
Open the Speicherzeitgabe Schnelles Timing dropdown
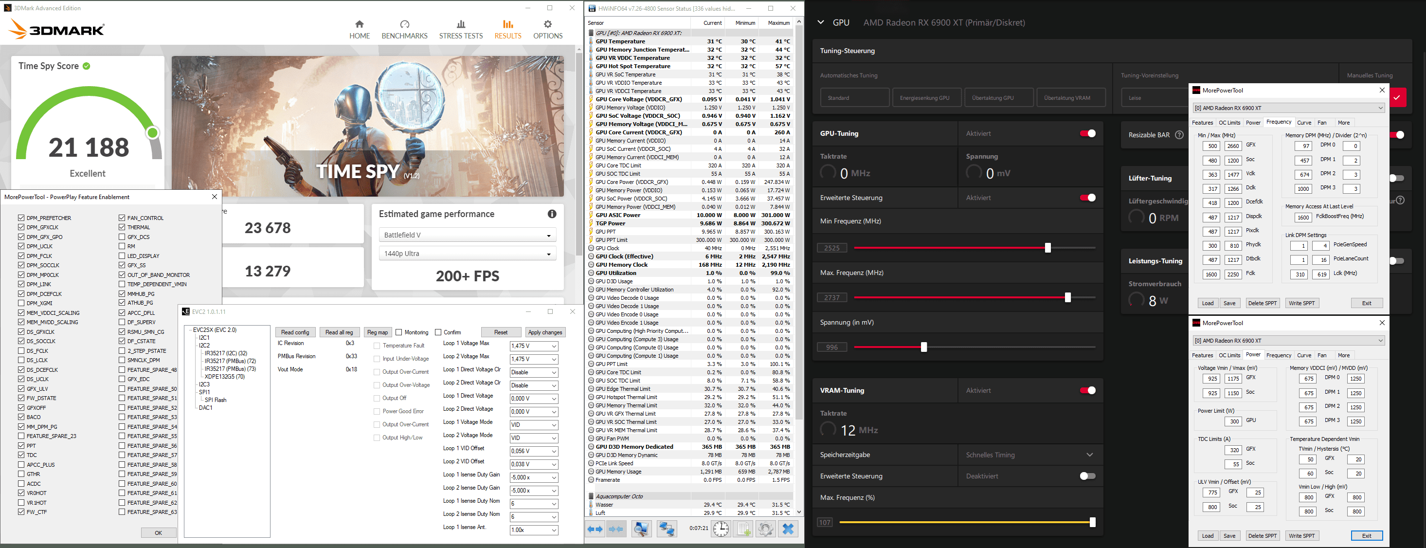(1029, 455)
